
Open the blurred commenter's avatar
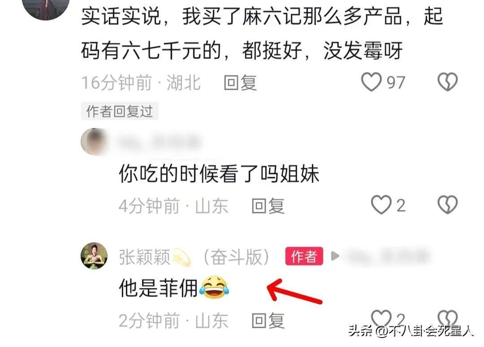94,142
